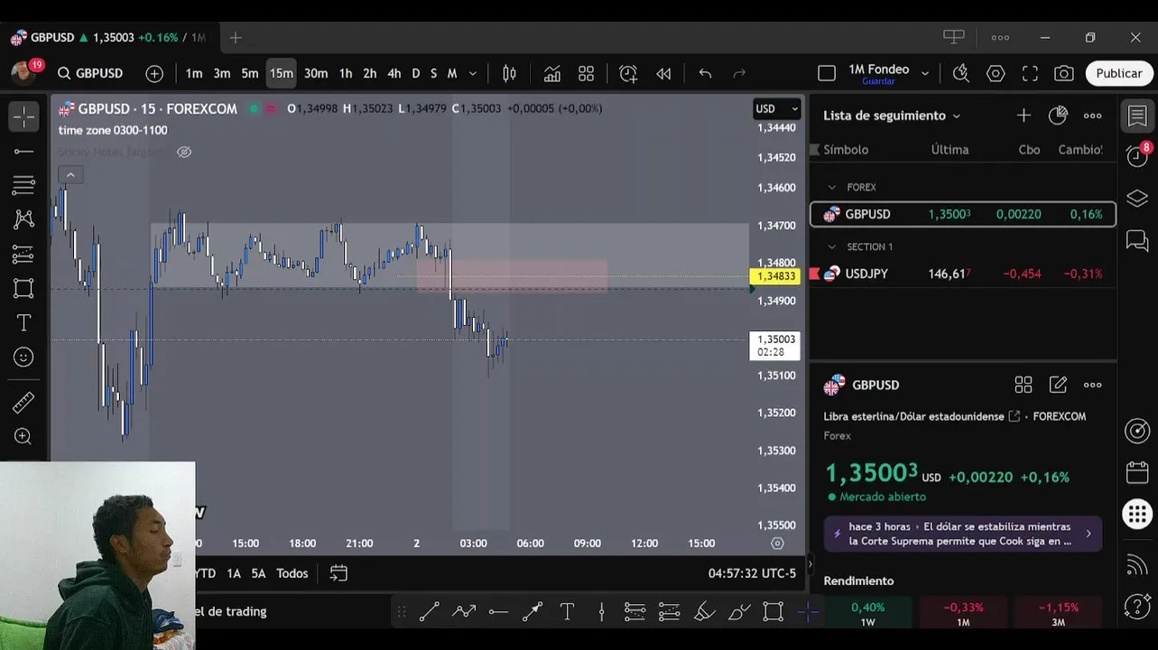Open the indicator templates grid
1158x650 pixels.
tap(586, 73)
